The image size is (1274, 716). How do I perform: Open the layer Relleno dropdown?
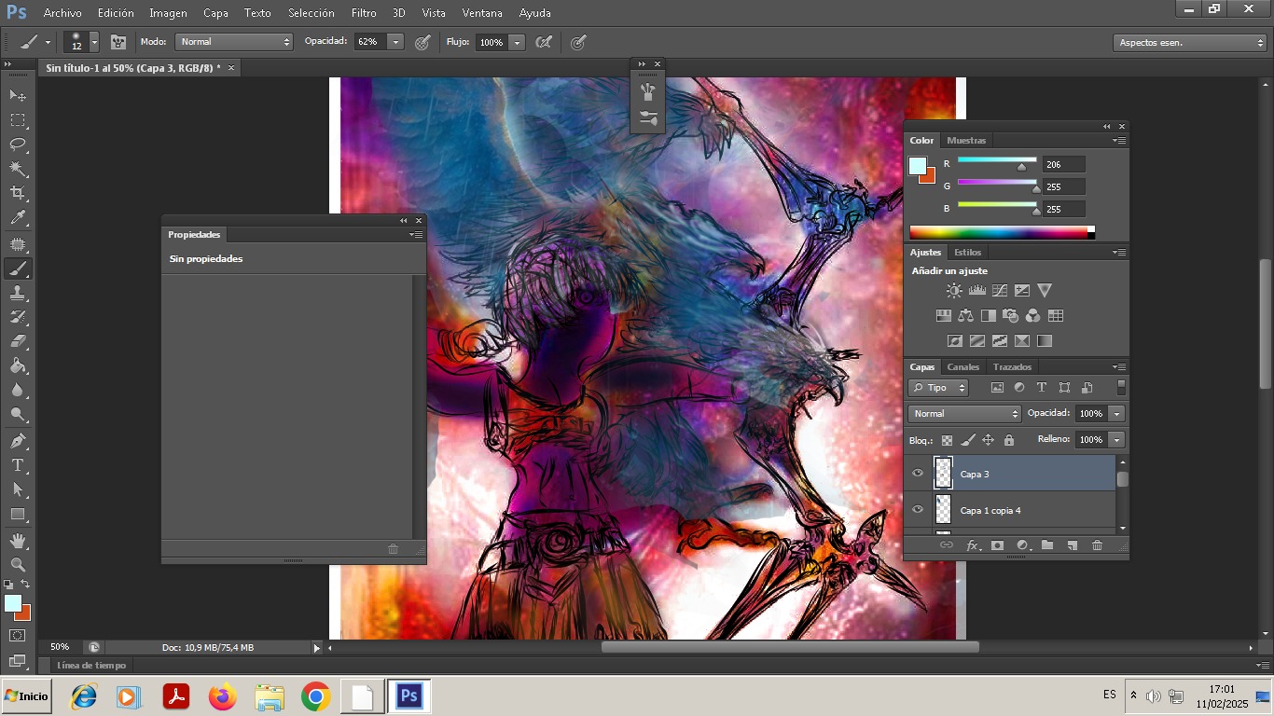[x=1116, y=440]
